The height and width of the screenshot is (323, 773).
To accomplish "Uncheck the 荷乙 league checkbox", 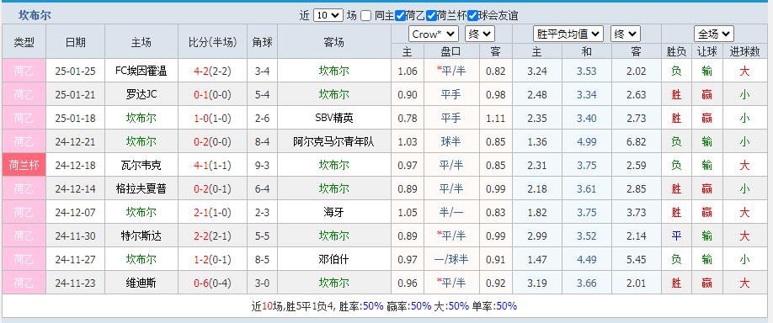I will [x=400, y=16].
